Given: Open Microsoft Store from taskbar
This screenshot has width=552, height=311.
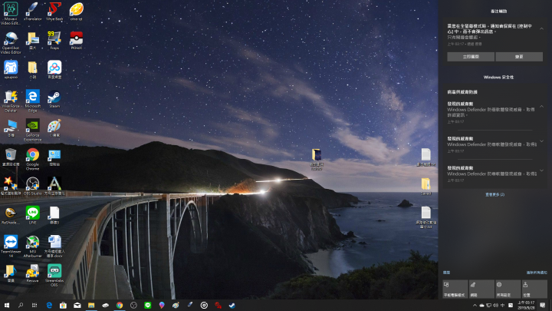Looking at the screenshot, I should (63, 306).
